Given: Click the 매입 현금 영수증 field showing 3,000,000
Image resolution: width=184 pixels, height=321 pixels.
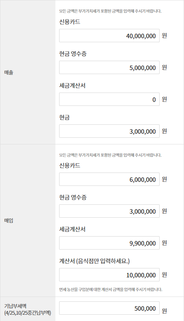Looking at the screenshot, I should coord(109,211).
